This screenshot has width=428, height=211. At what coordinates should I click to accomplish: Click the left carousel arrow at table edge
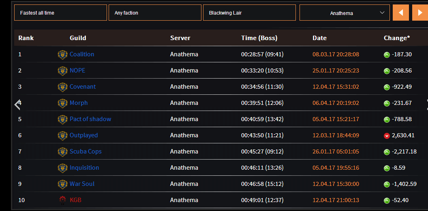[x=17, y=105]
